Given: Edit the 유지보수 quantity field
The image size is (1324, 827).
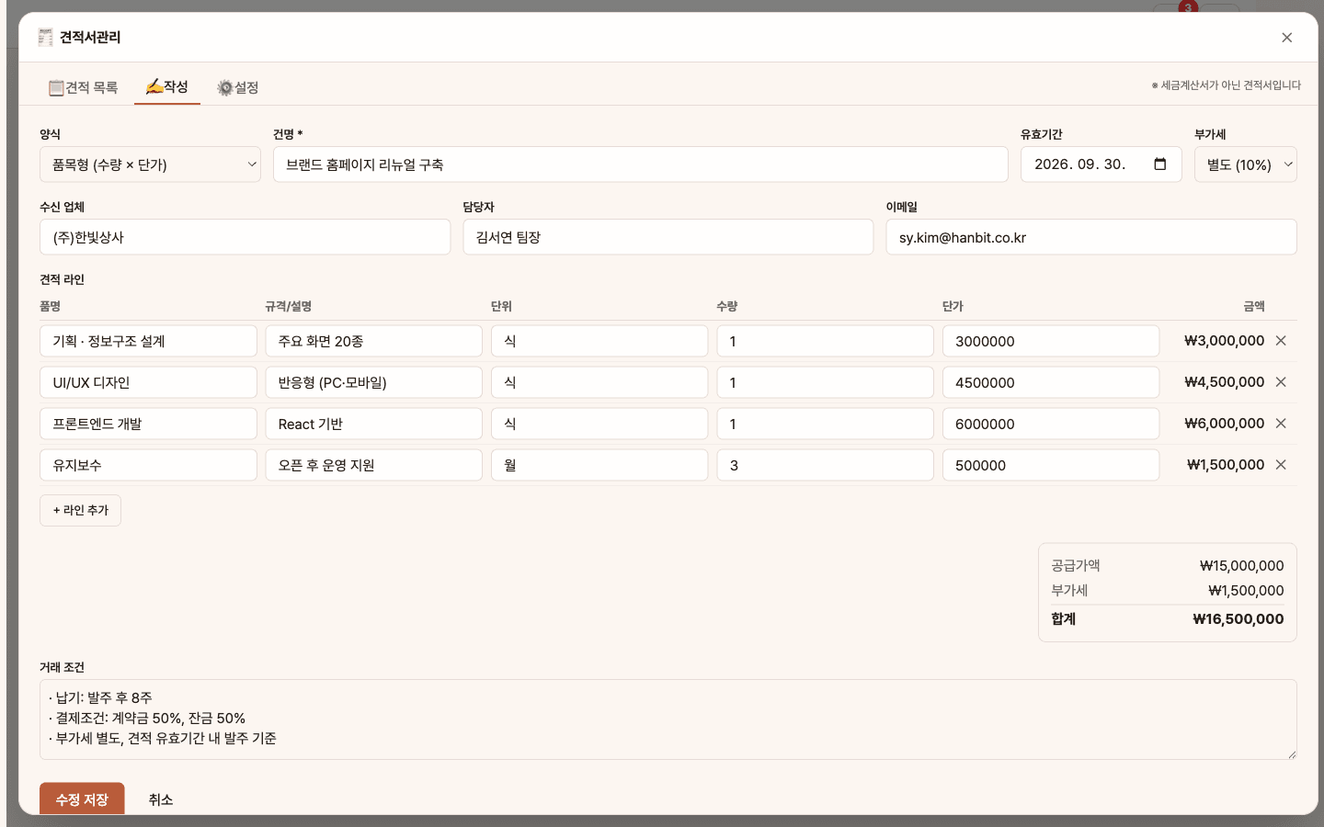Looking at the screenshot, I should [x=826, y=465].
